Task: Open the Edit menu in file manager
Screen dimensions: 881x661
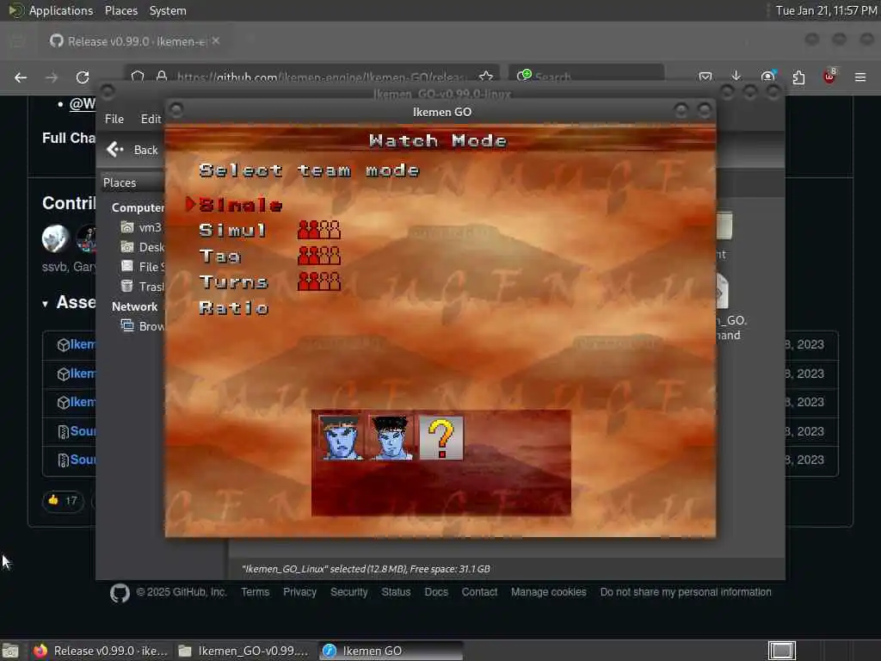Action: [x=151, y=119]
